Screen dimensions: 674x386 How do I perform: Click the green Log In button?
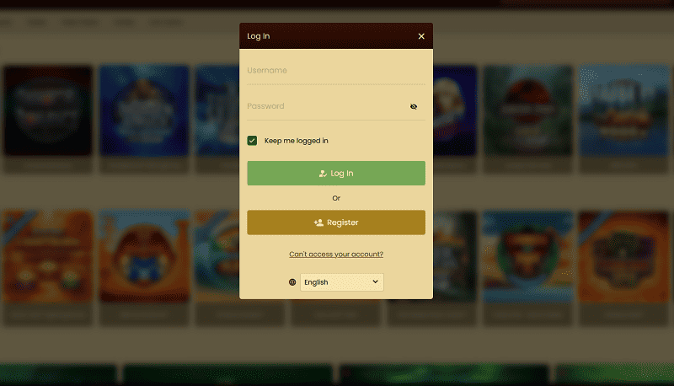click(336, 174)
